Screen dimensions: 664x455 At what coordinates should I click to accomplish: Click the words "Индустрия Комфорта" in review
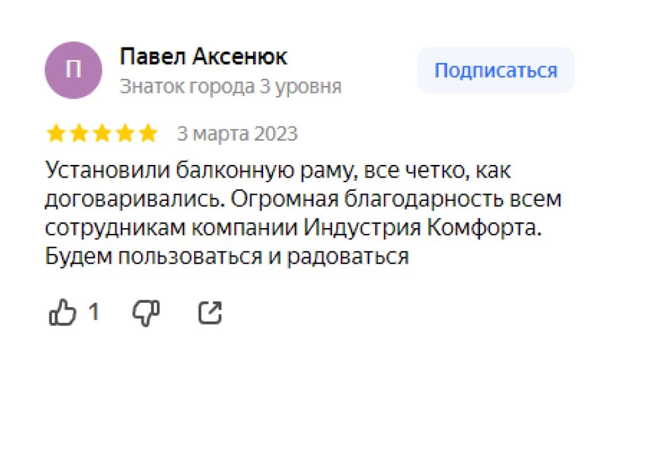tap(423, 228)
